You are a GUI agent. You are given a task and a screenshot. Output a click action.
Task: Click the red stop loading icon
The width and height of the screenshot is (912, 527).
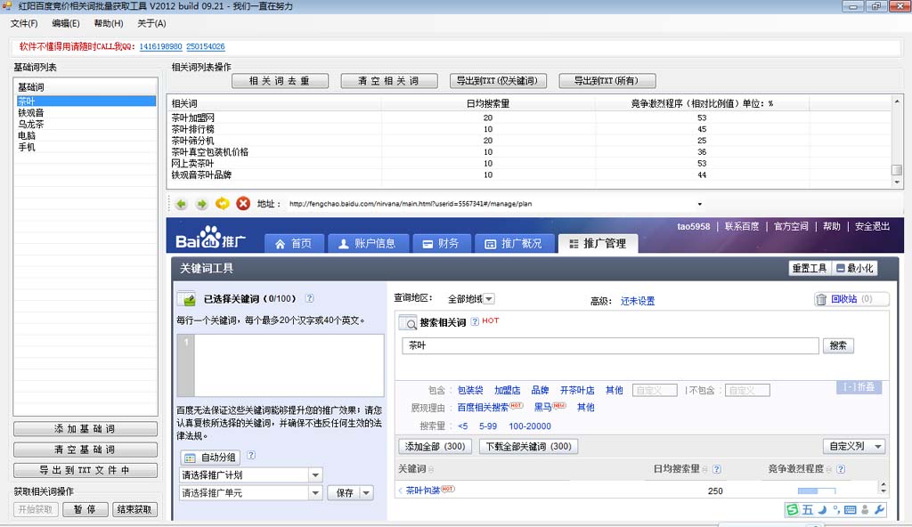(243, 204)
